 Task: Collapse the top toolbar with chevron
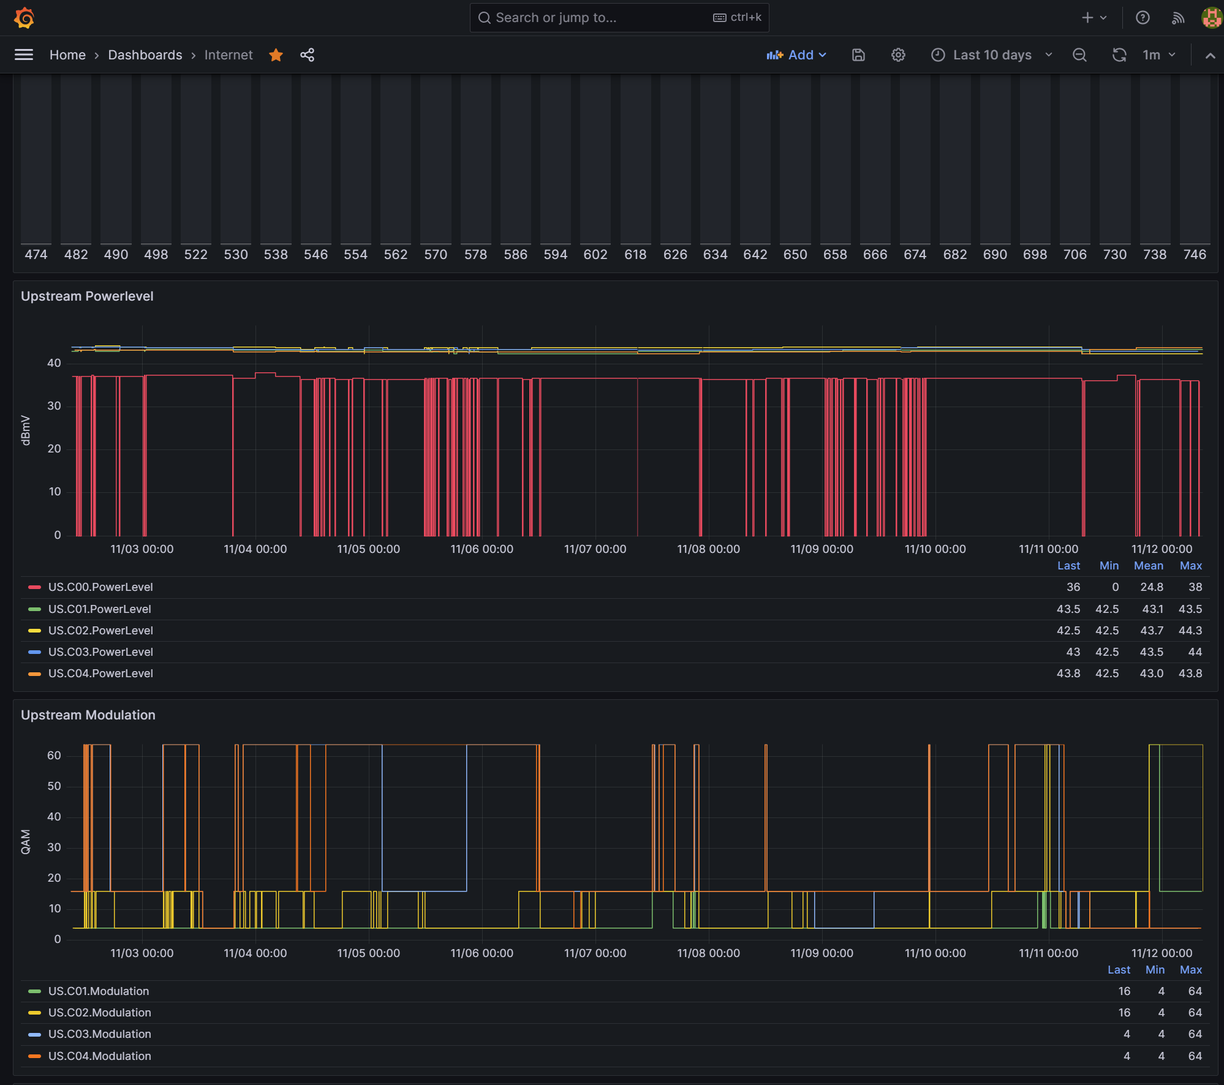pyautogui.click(x=1210, y=56)
